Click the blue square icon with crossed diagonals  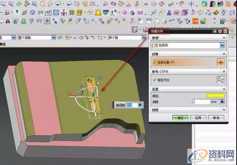(56, 12)
